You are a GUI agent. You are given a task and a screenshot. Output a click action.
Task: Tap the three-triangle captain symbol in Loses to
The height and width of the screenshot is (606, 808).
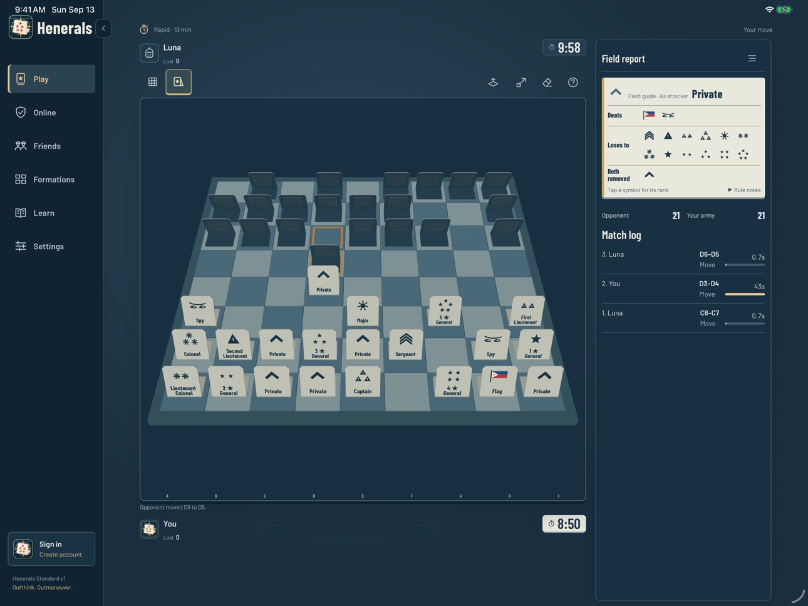(705, 136)
